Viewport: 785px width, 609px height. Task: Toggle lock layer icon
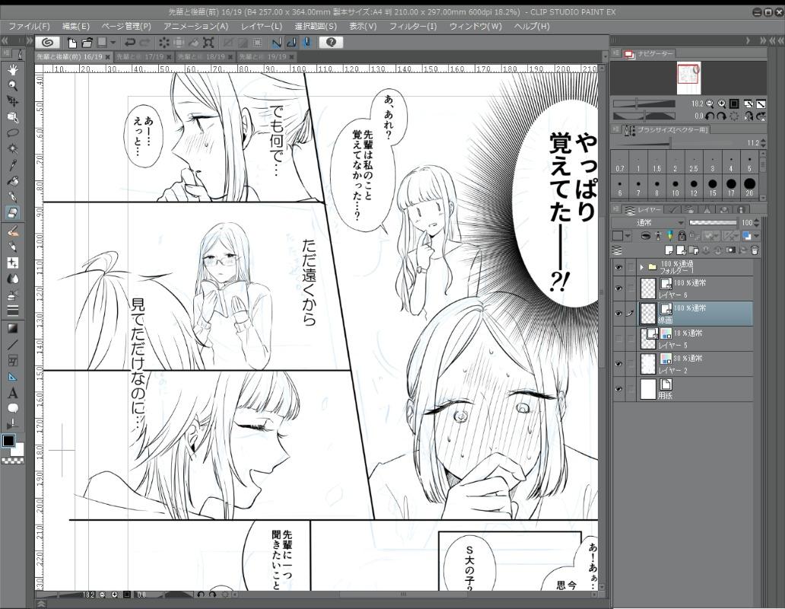click(x=682, y=235)
